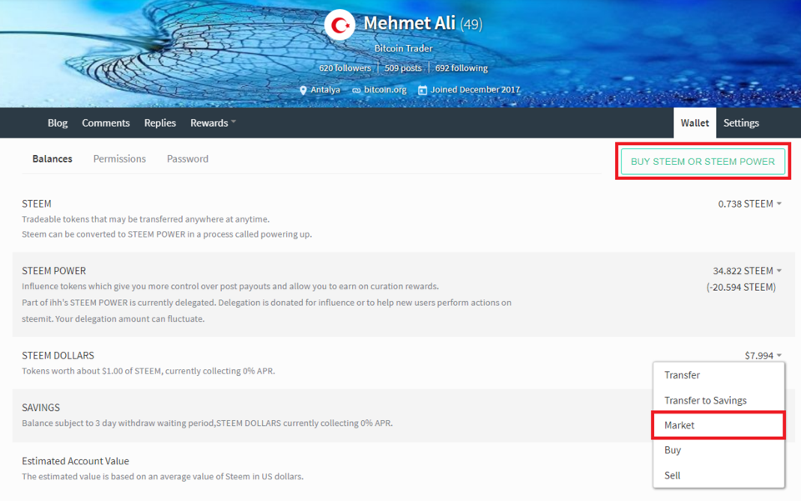The image size is (801, 501).
Task: Click the Bitcoin Trader profile description
Action: coord(403,48)
